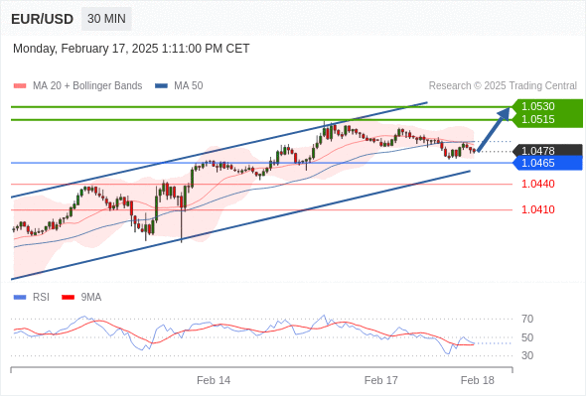586x397 pixels.
Task: Click the MA 50 legend label
Action: 189,86
